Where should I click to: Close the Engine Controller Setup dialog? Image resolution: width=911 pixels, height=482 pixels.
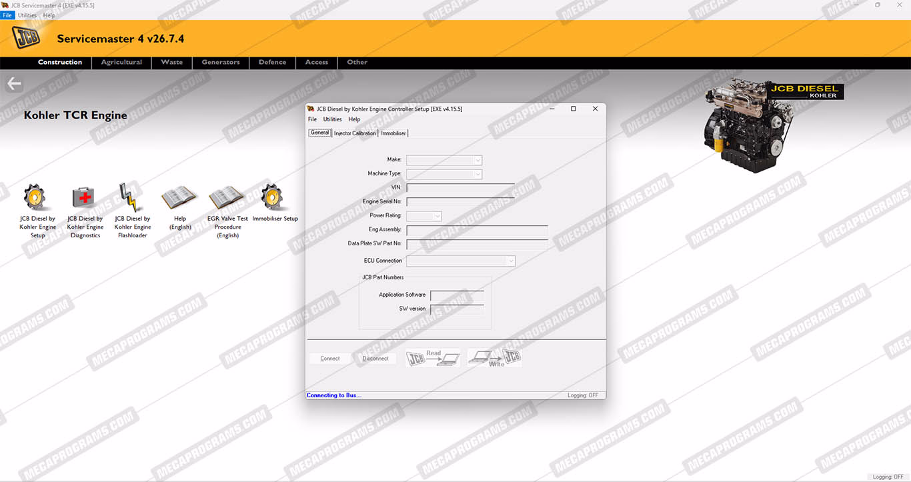point(595,109)
